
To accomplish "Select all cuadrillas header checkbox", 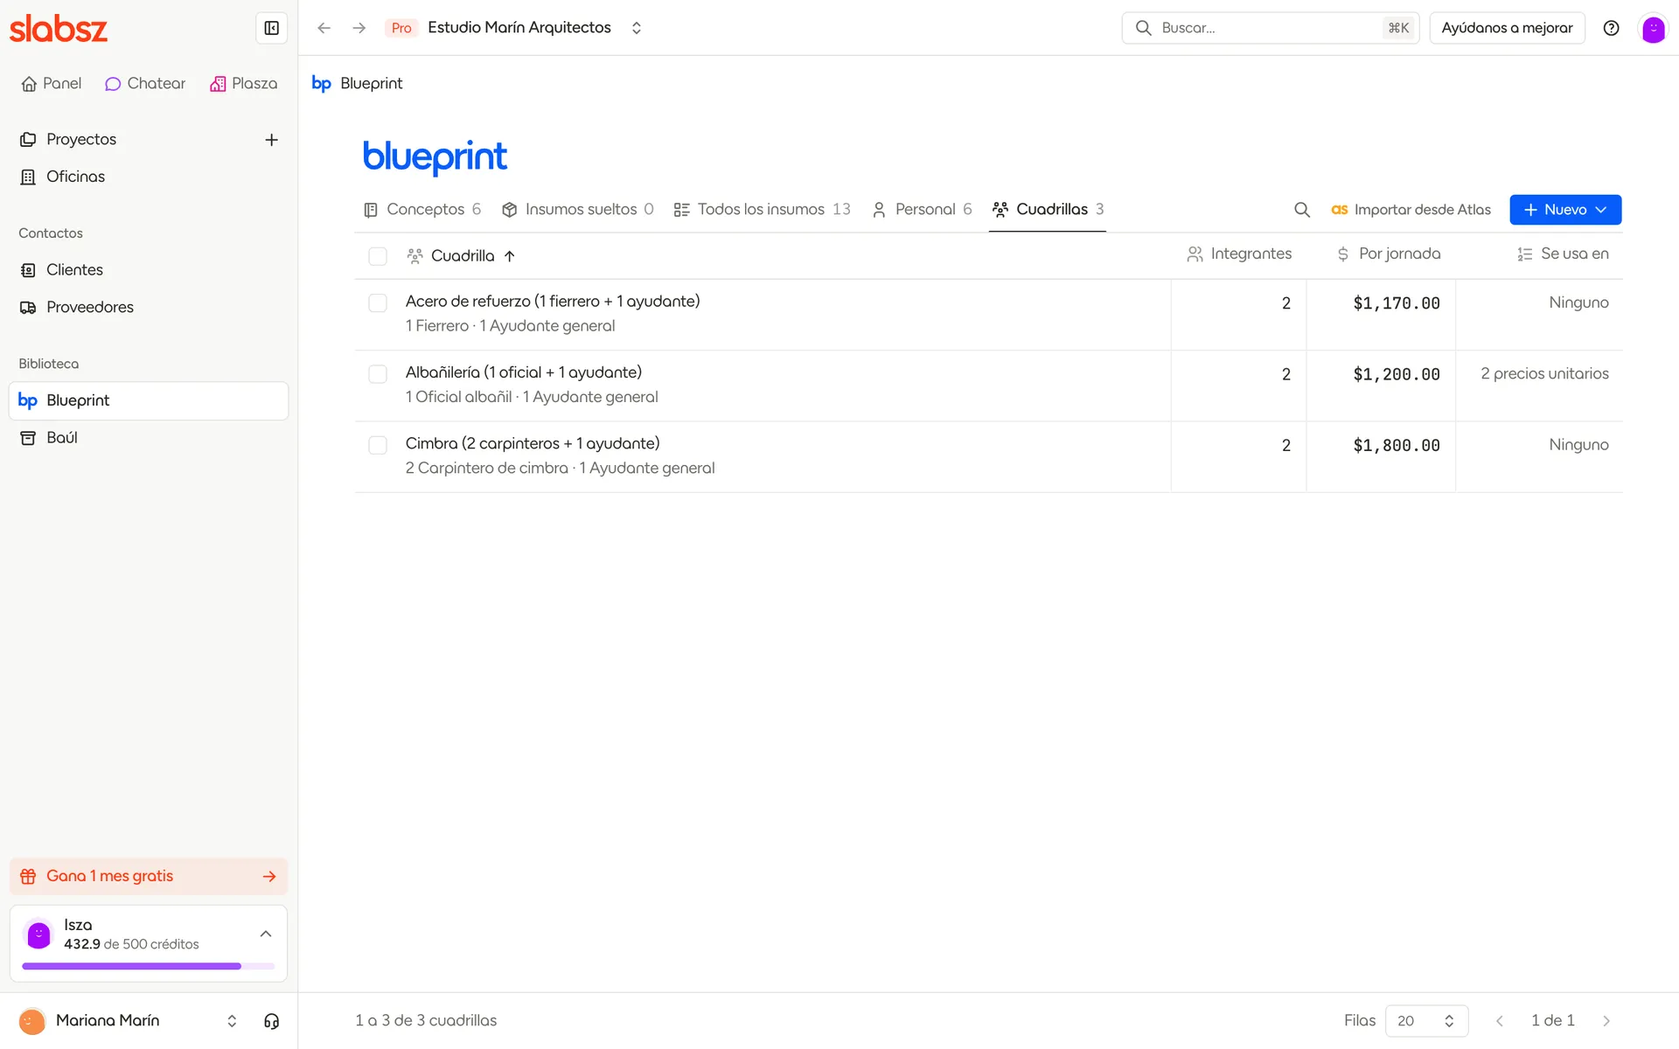I will pyautogui.click(x=378, y=256).
